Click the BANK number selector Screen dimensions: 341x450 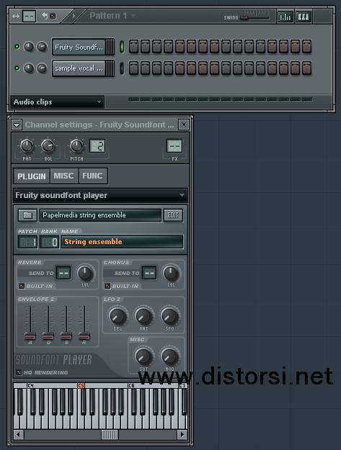pos(49,242)
